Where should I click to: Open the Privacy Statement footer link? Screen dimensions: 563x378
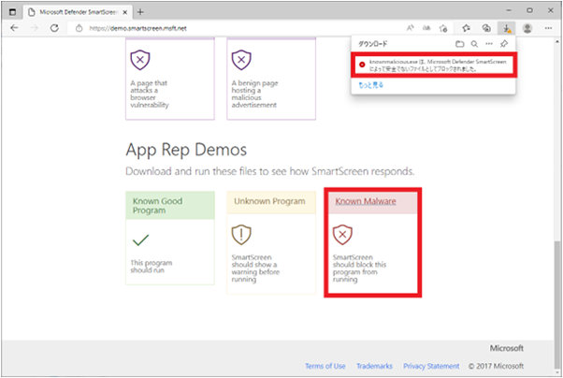coord(431,366)
